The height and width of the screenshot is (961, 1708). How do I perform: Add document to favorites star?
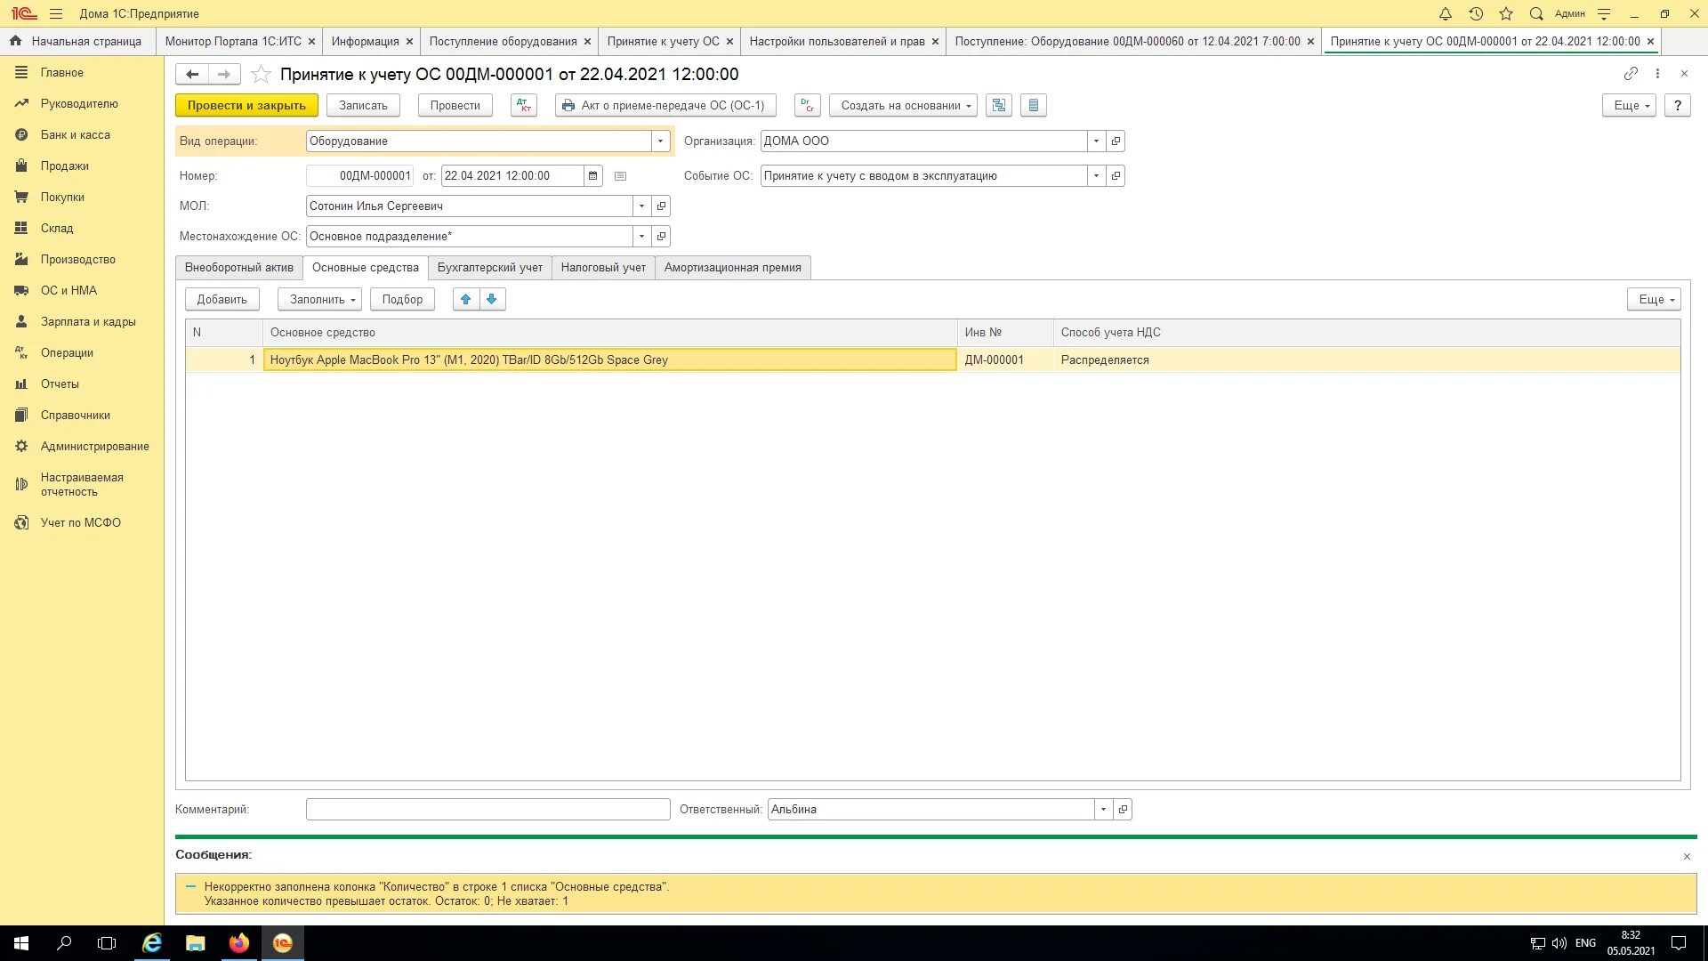tap(261, 74)
